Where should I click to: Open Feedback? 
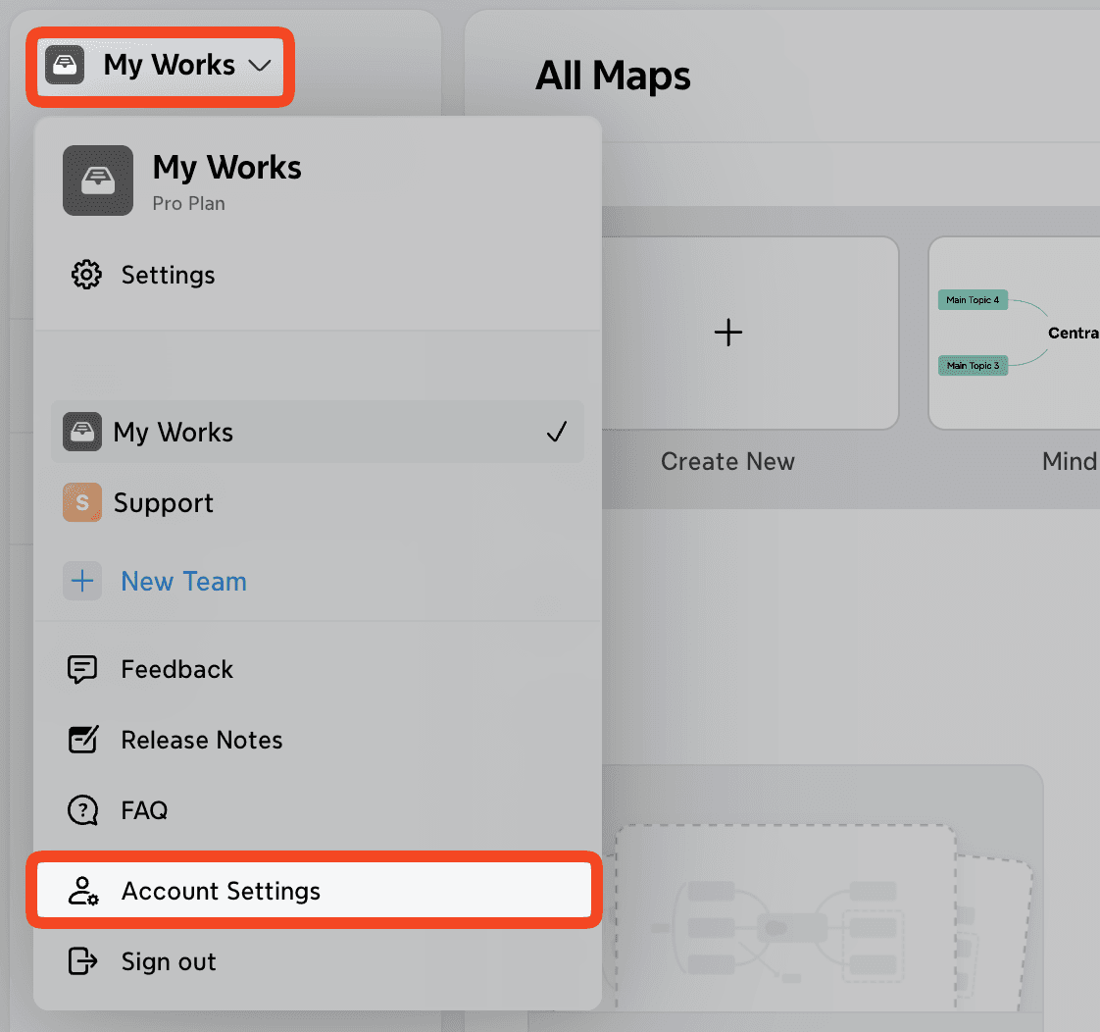318,669
